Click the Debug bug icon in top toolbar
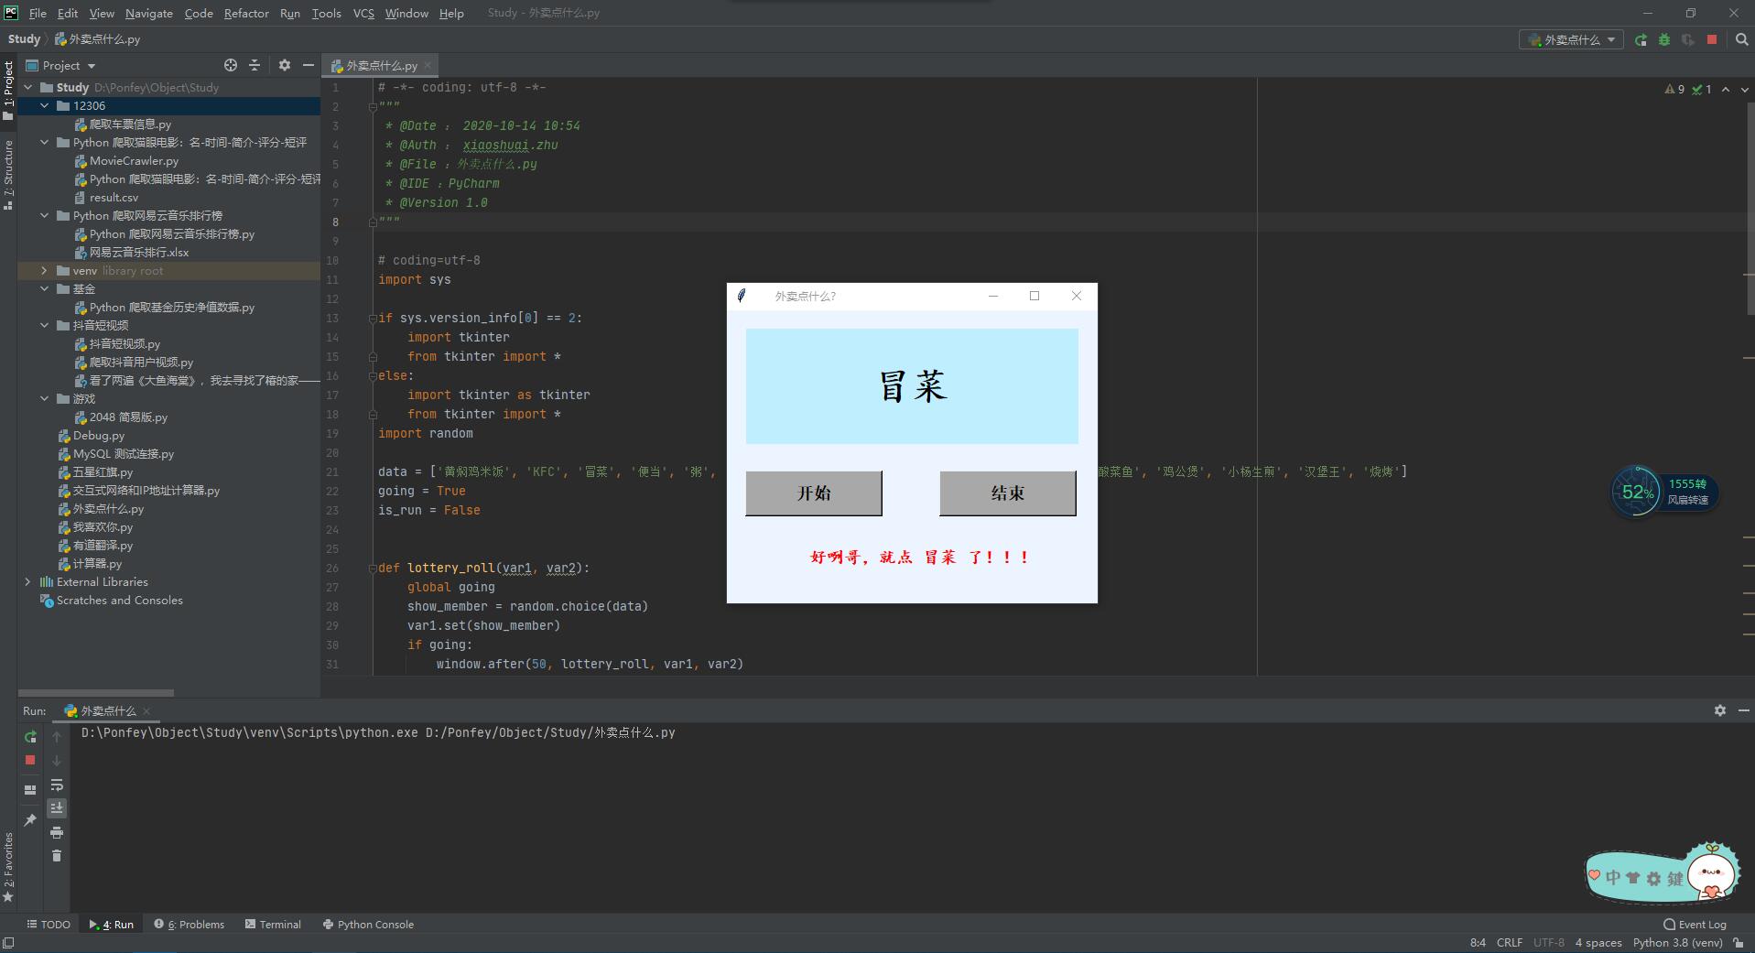The height and width of the screenshot is (953, 1755). point(1664,39)
